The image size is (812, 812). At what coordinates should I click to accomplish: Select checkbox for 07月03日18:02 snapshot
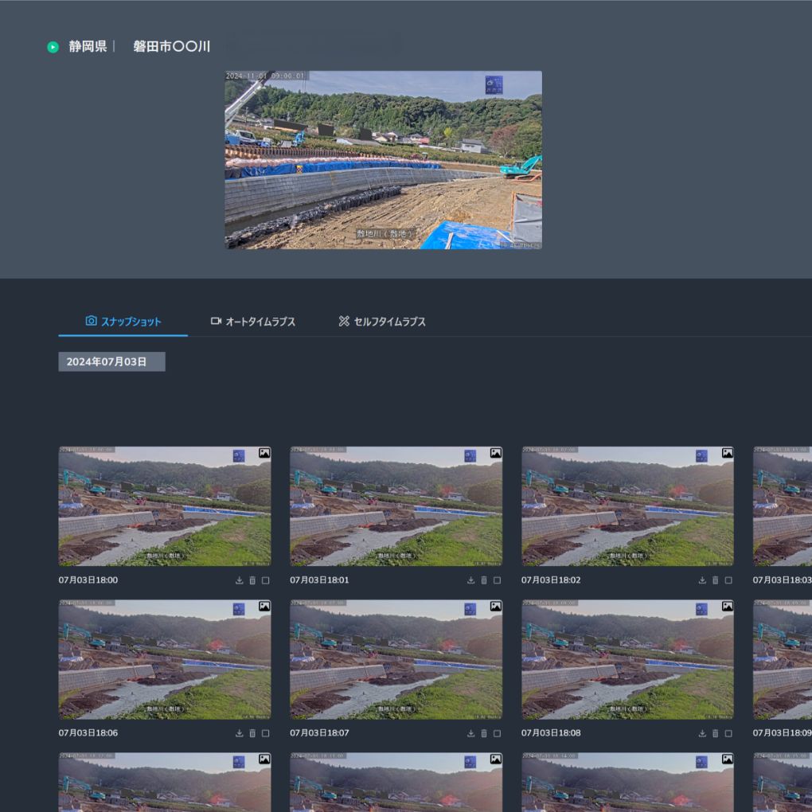click(728, 580)
